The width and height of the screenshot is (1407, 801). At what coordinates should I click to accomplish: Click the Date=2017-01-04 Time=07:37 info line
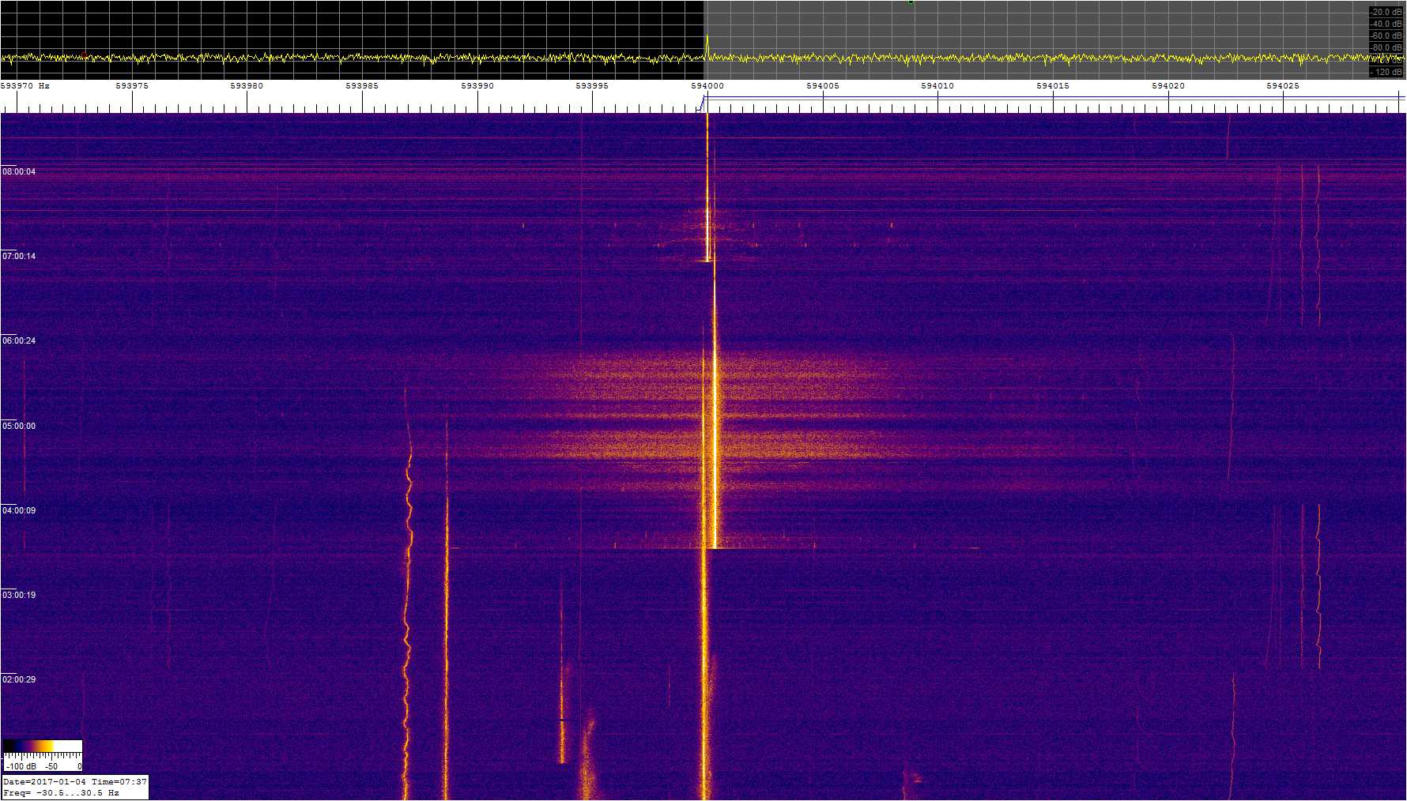[75, 782]
